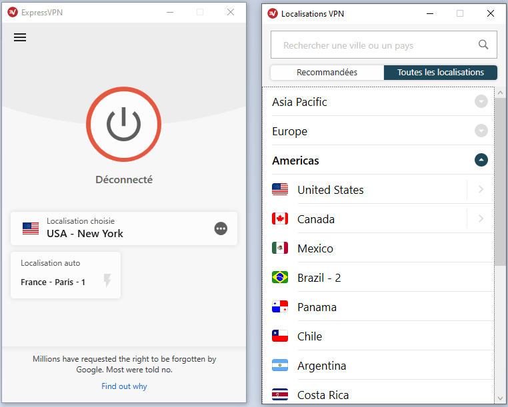Click the ExpressVPN logo in main window title bar

click(13, 12)
